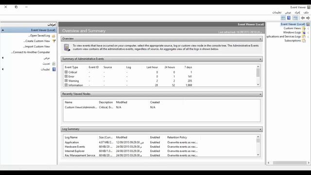Viewport: 311px width, 175px height.
Task: Click the Log Name column header
Action: pos(71,137)
